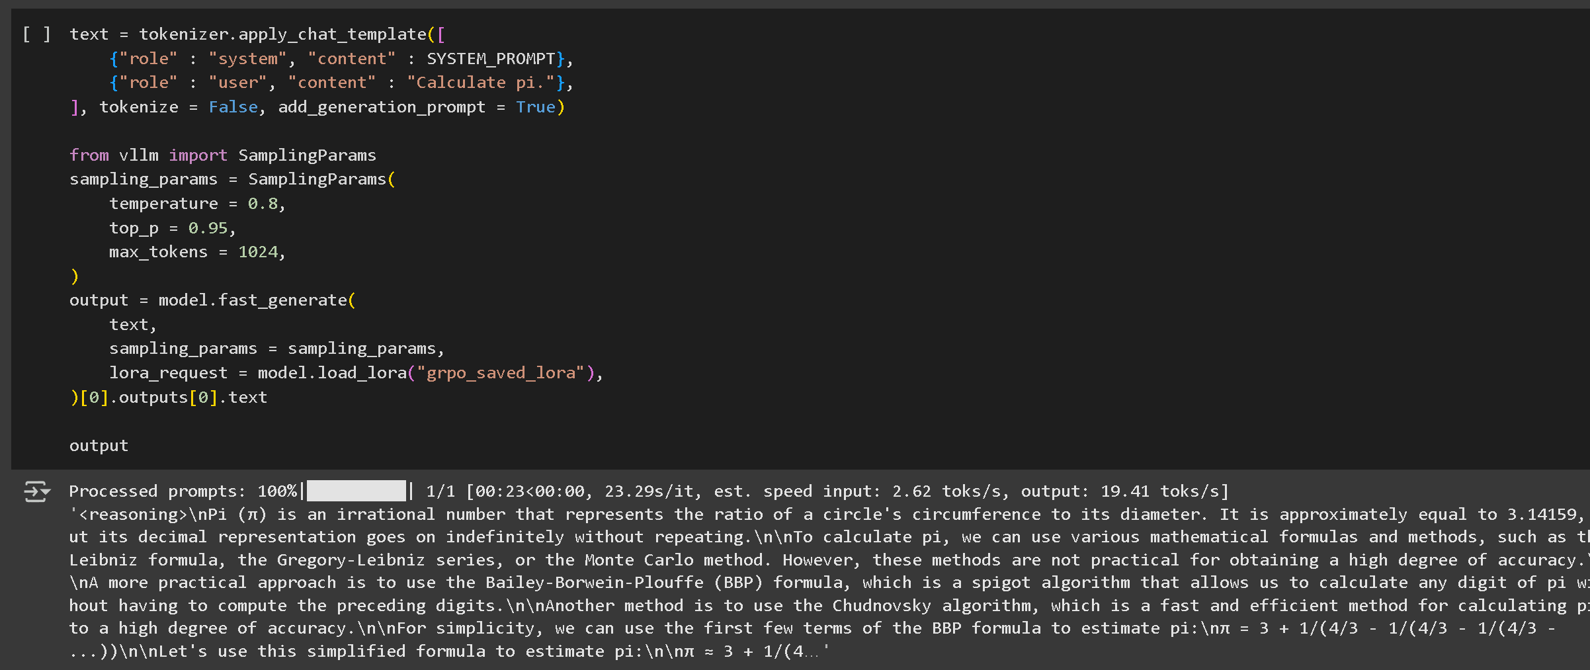Click the top_p value 0.95

click(208, 228)
